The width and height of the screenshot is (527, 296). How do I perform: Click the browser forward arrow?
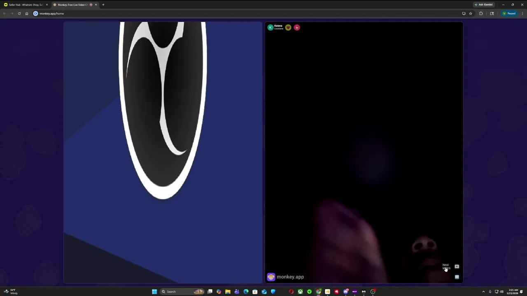point(12,14)
